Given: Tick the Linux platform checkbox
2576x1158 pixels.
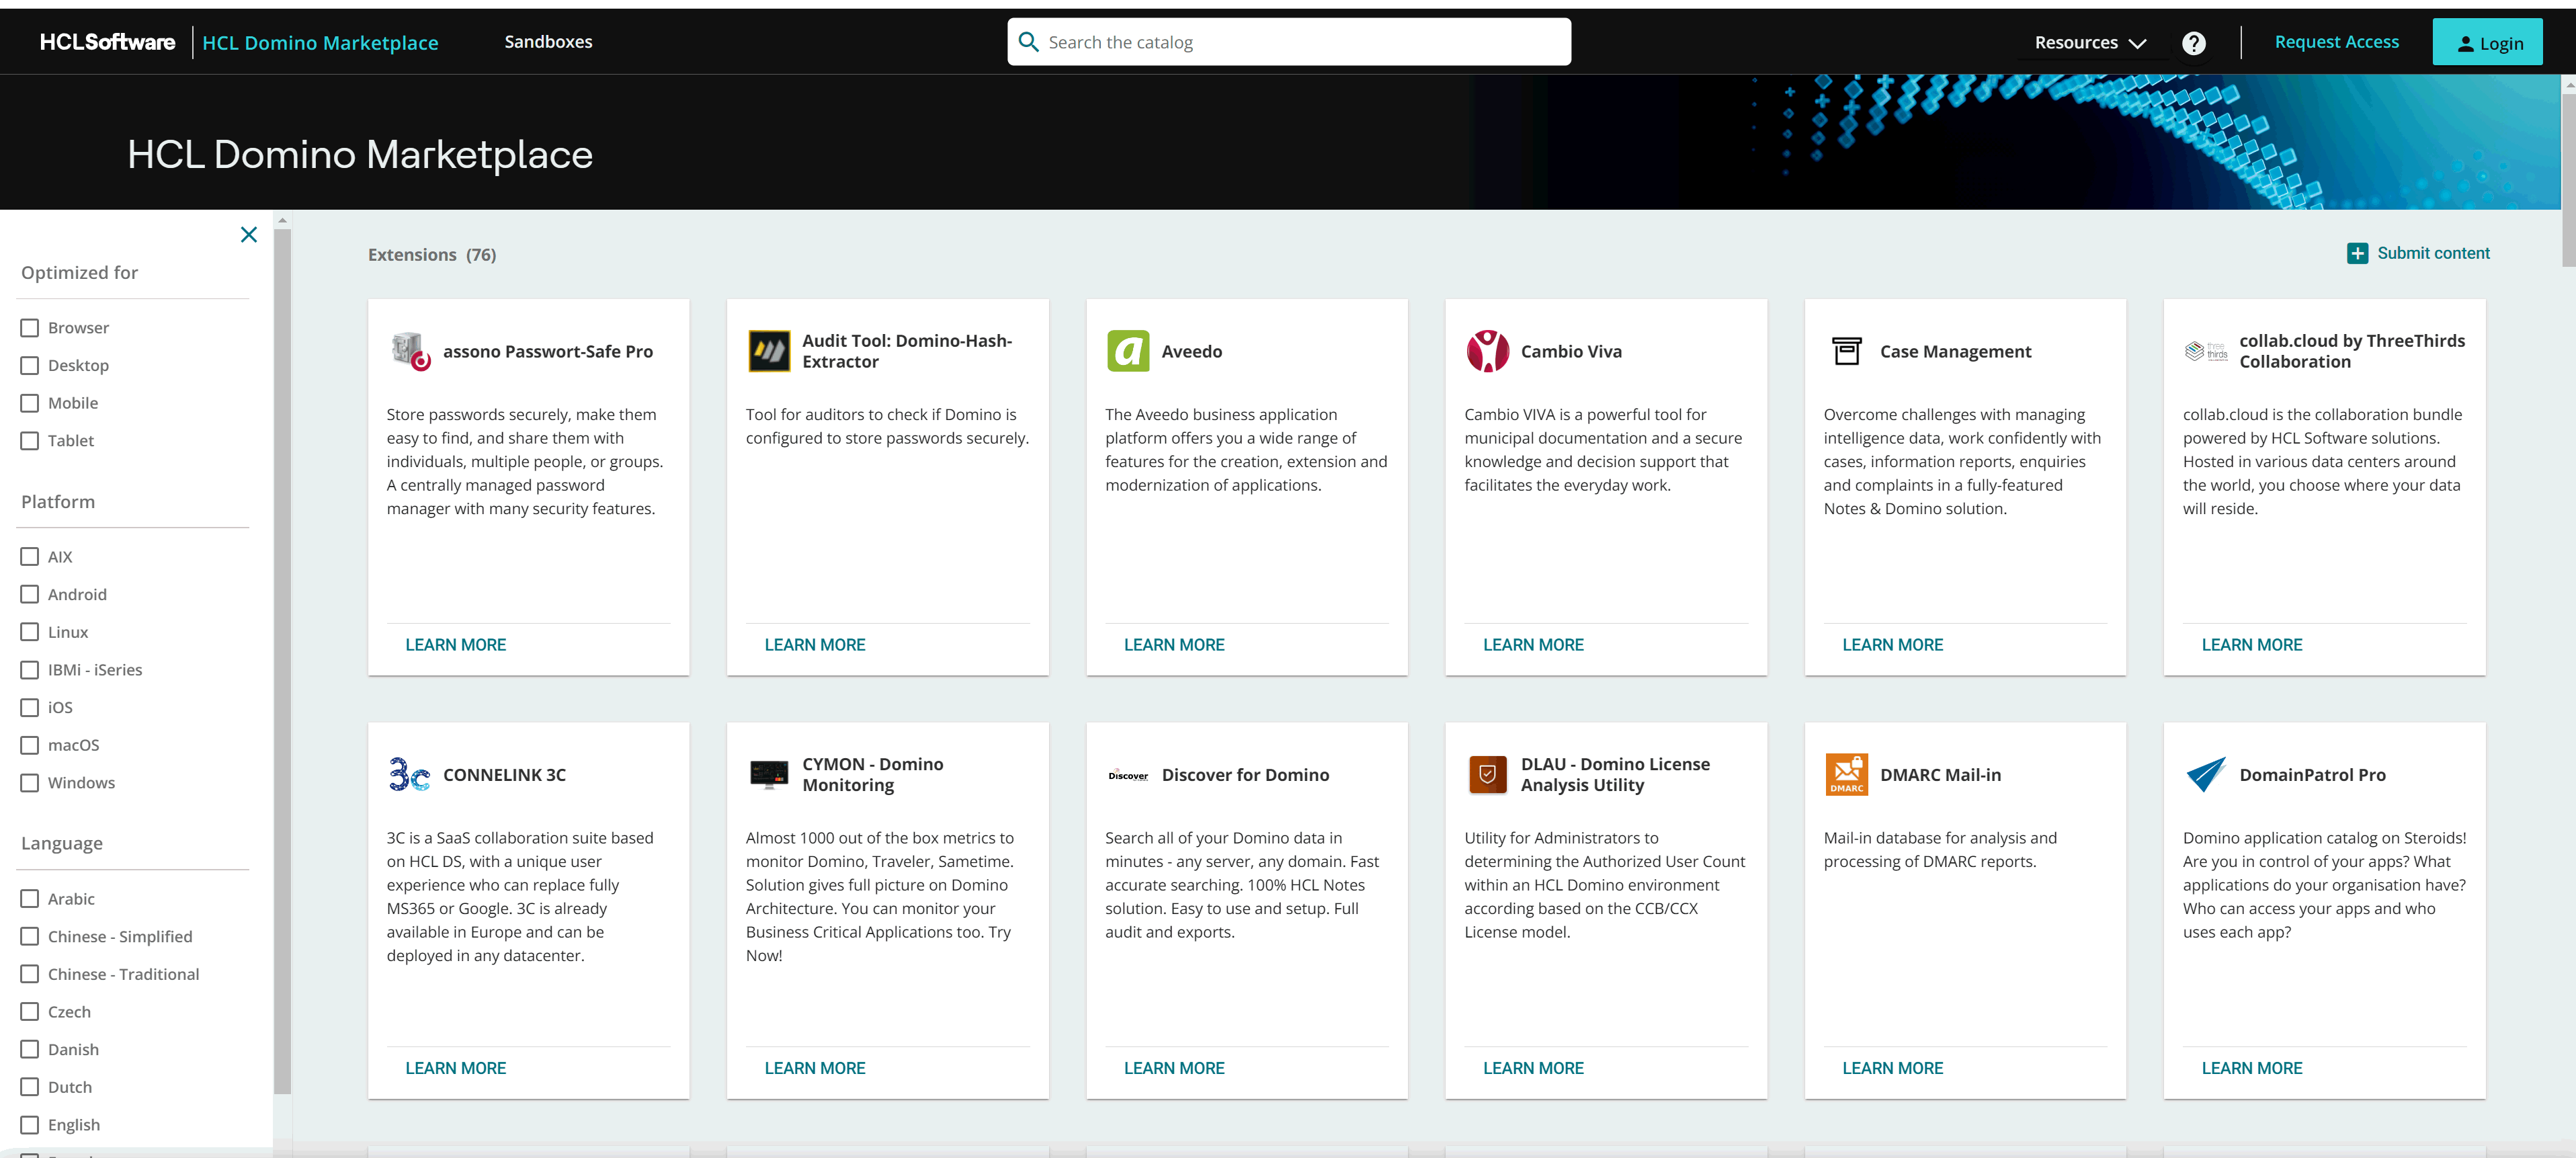Looking at the screenshot, I should [x=30, y=632].
